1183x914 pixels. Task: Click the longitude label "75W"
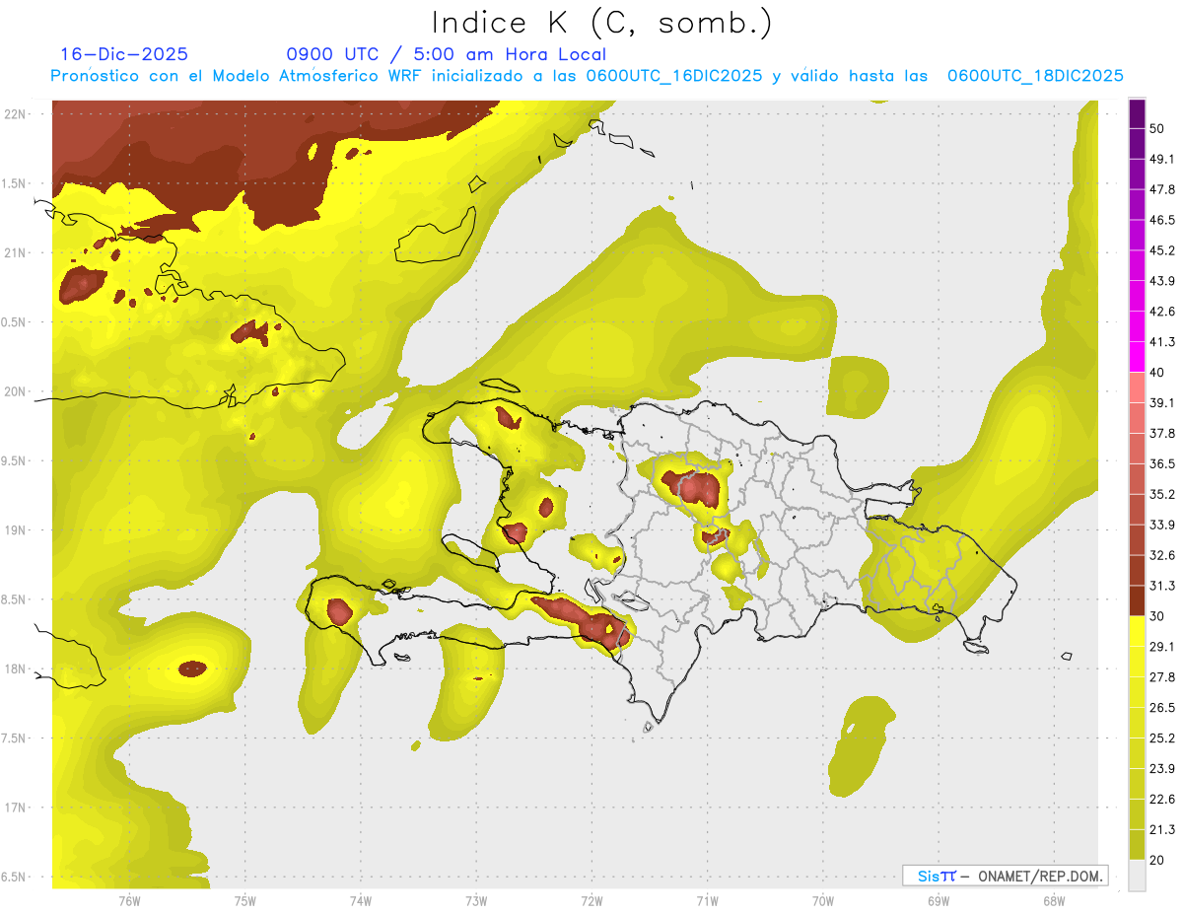pyautogui.click(x=244, y=900)
